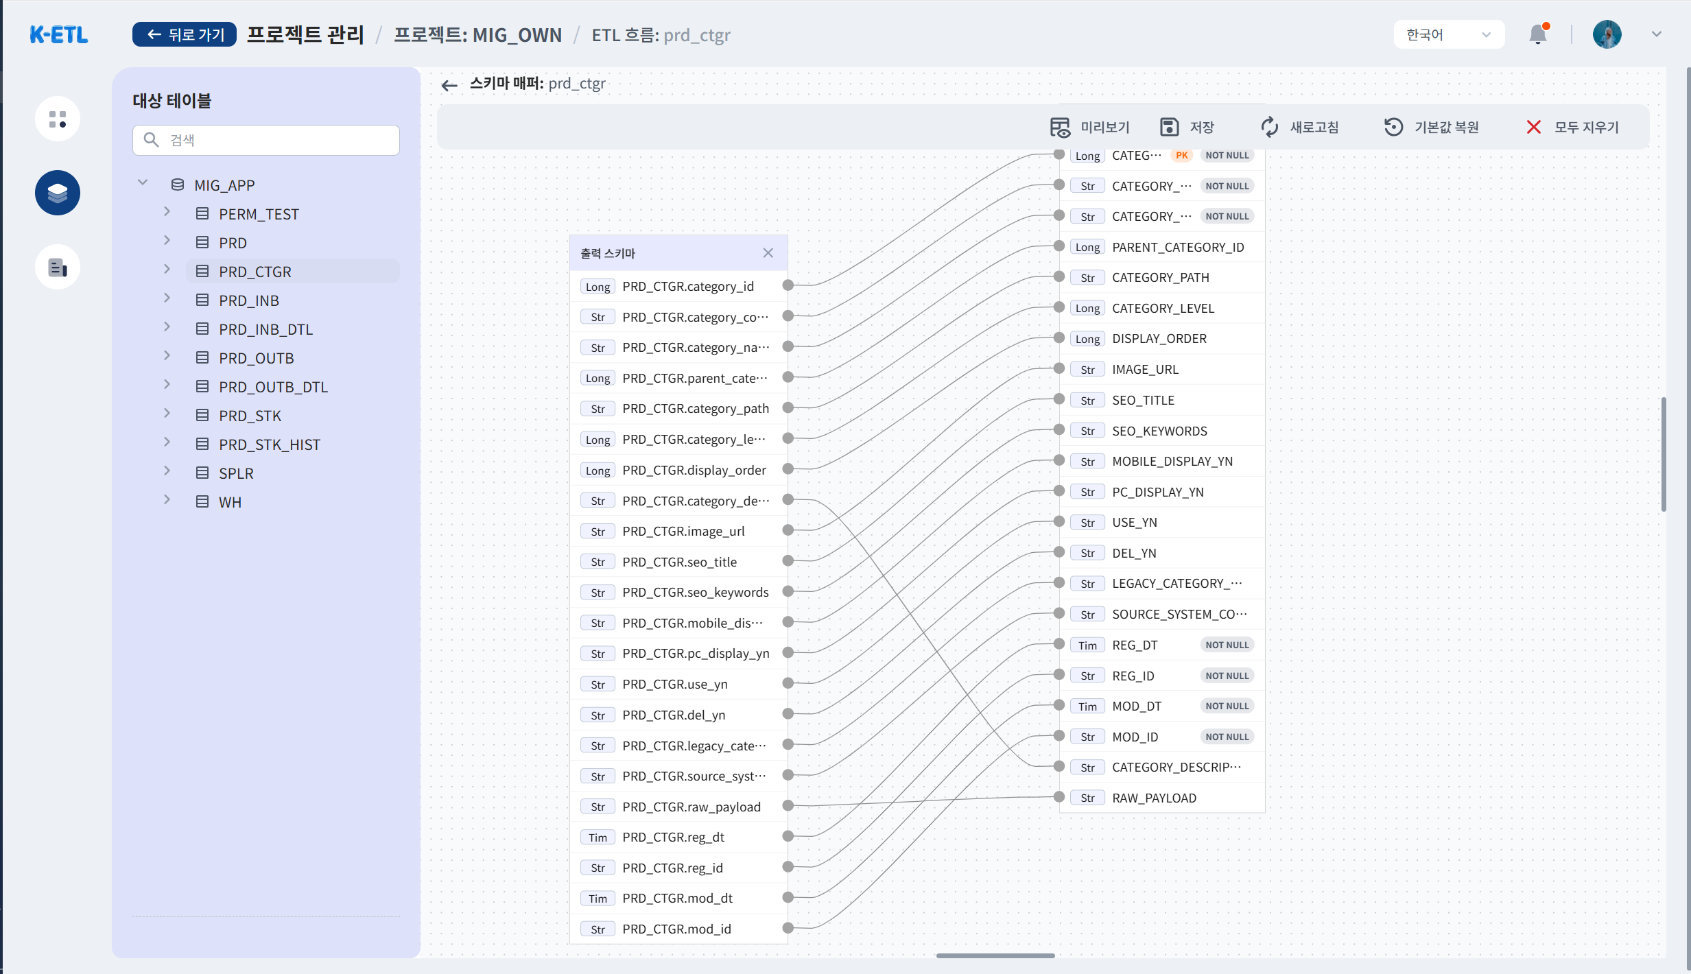Expand the PRD_STK_HIST chevron
This screenshot has width=1691, height=974.
[x=167, y=442]
